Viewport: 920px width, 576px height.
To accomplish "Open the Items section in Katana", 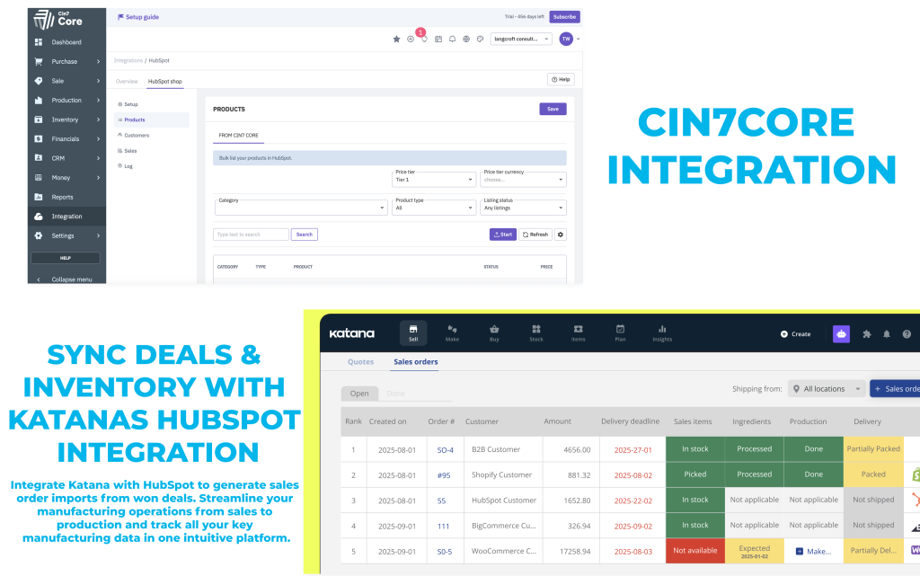I will click(579, 332).
